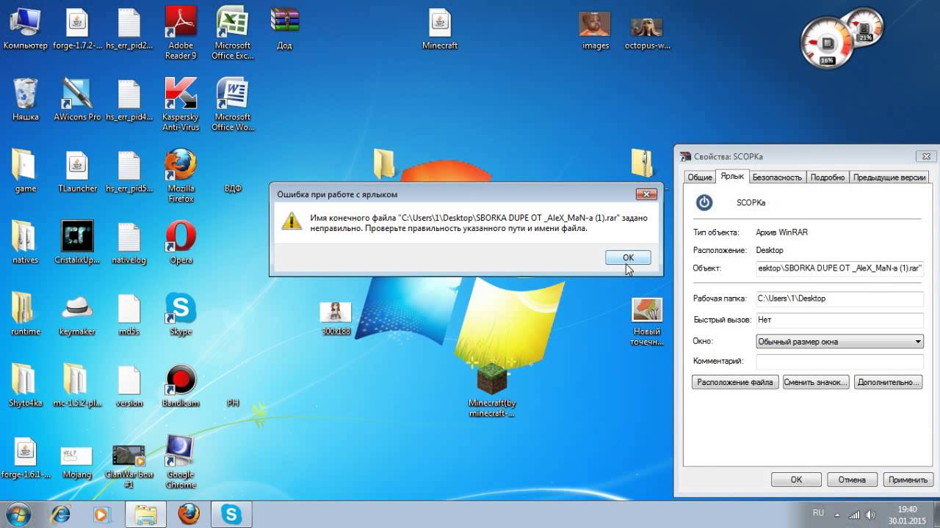Click the Рабочая папка field
This screenshot has width=940, height=528.
[x=839, y=298]
